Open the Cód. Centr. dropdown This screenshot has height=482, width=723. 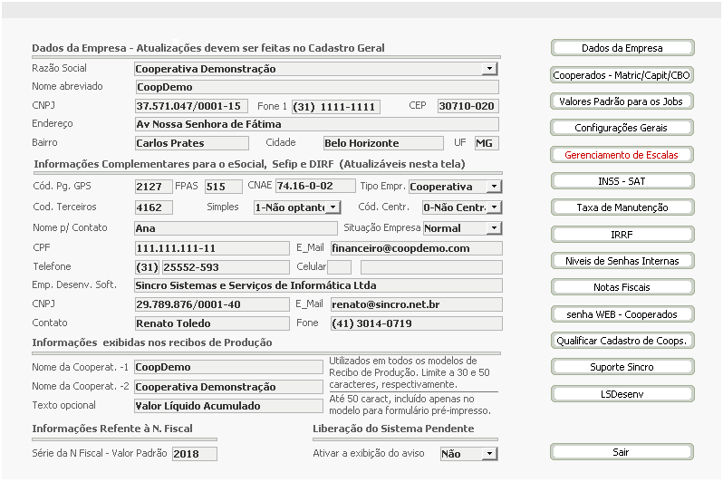click(494, 207)
